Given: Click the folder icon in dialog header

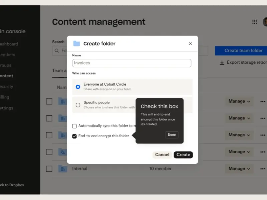Looking at the screenshot, I should [x=76, y=44].
